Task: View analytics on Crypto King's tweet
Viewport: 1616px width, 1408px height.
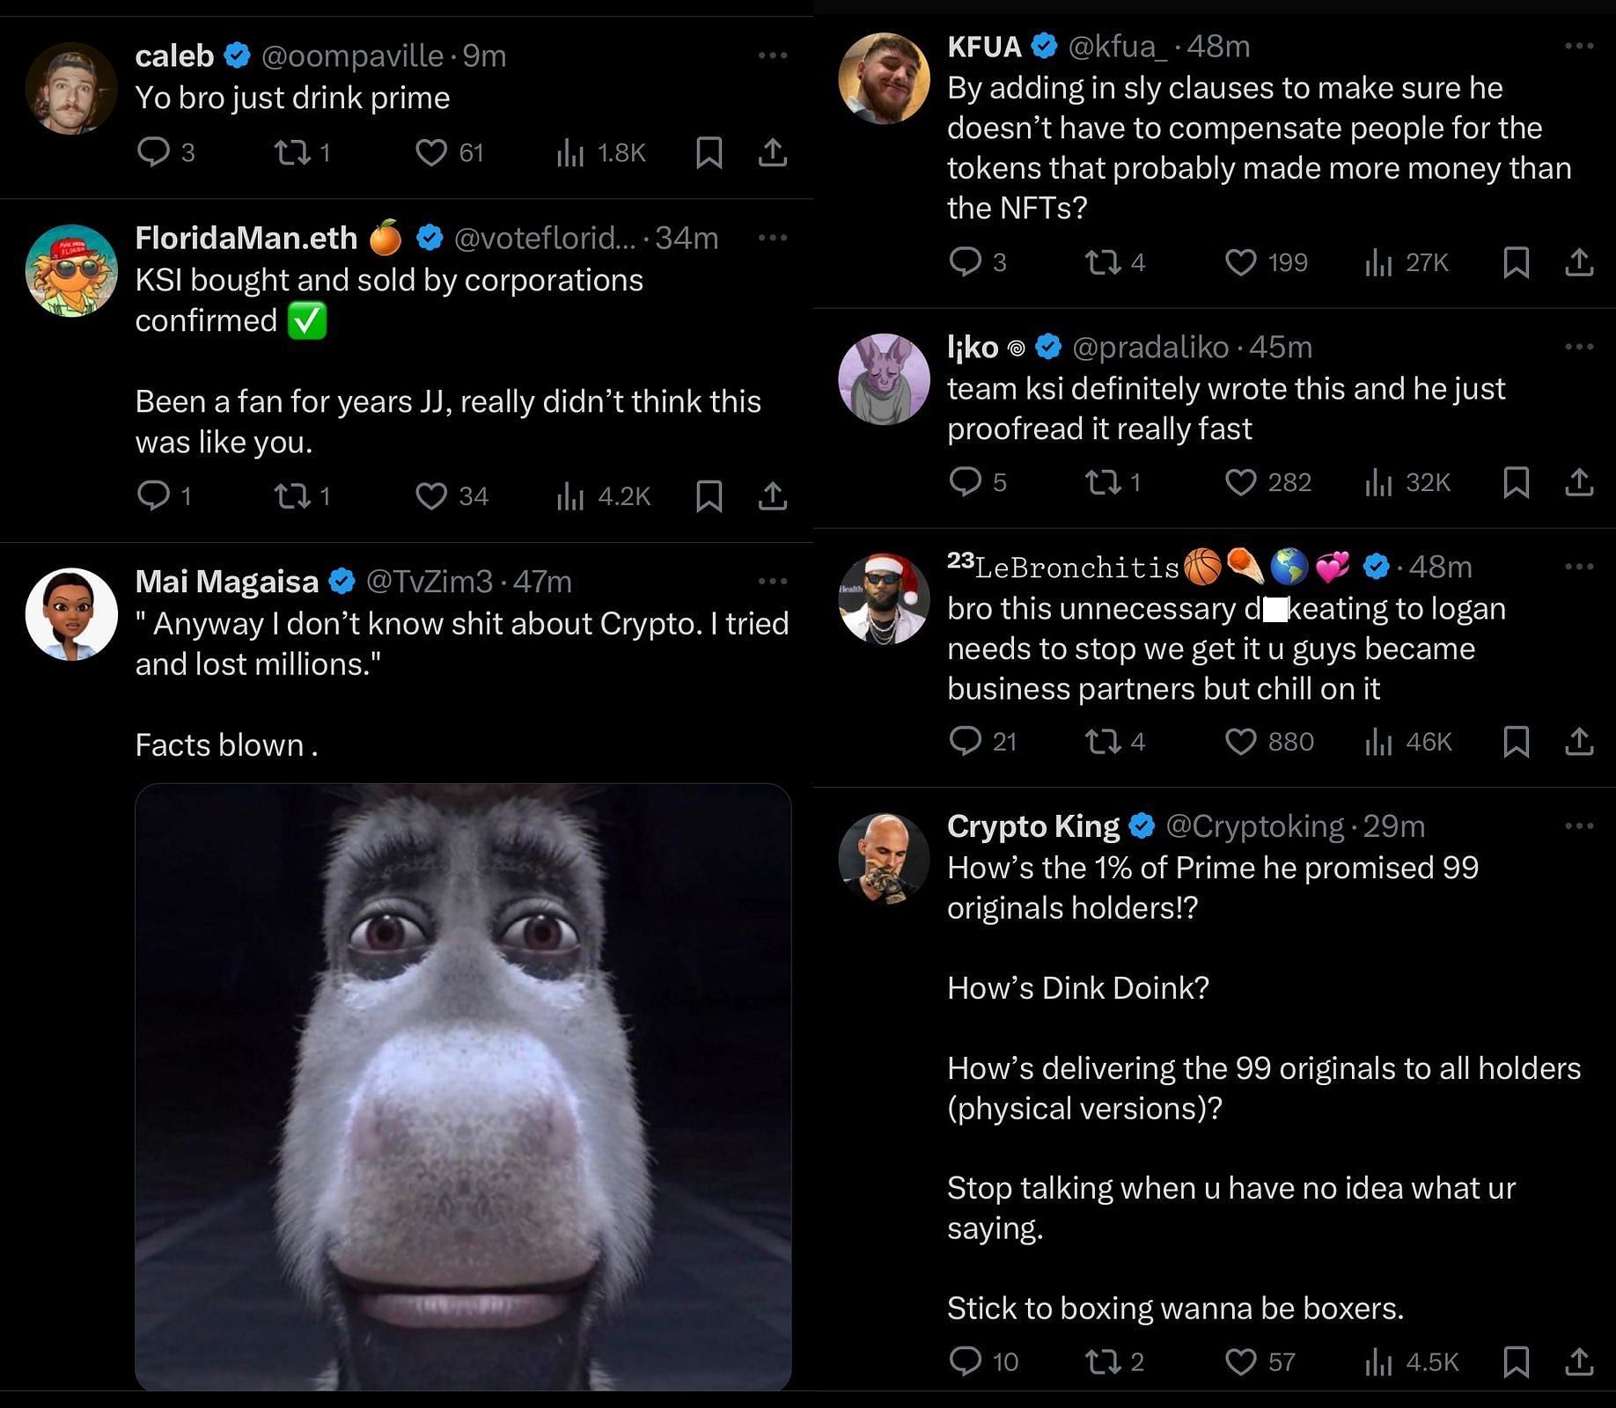Action: point(1378,1361)
